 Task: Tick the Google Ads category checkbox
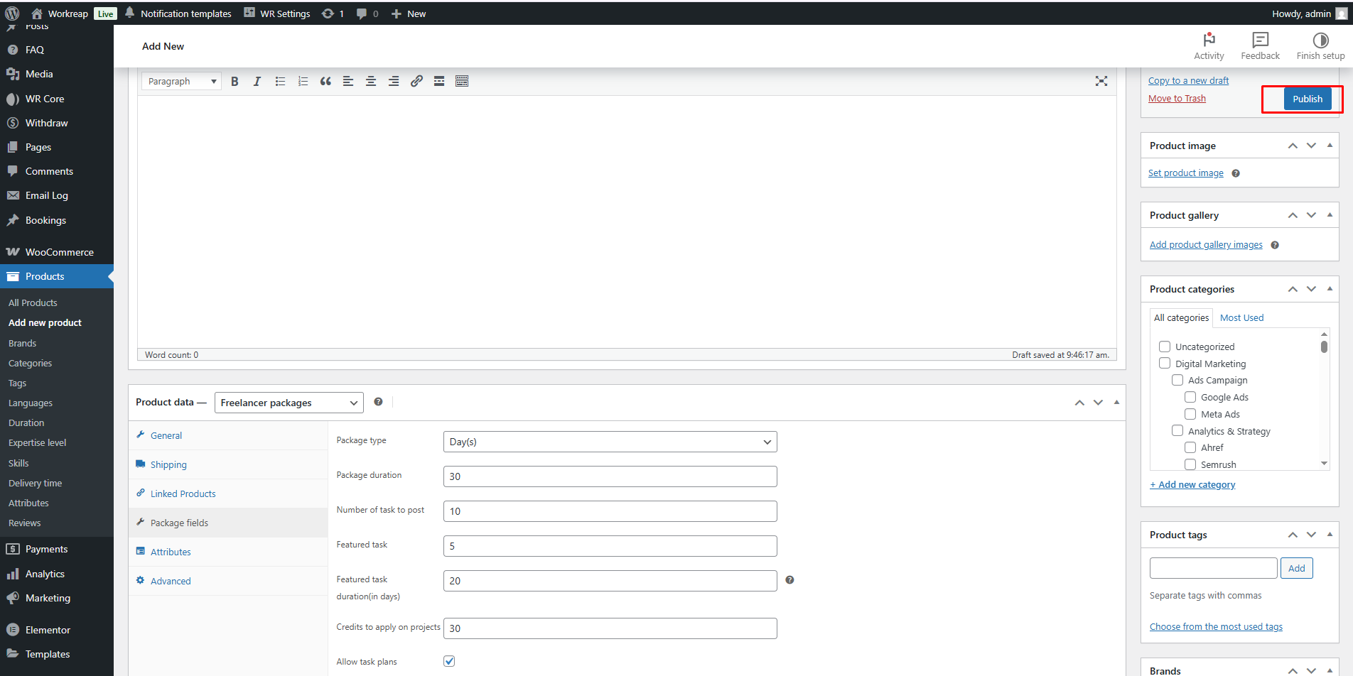coord(1190,397)
